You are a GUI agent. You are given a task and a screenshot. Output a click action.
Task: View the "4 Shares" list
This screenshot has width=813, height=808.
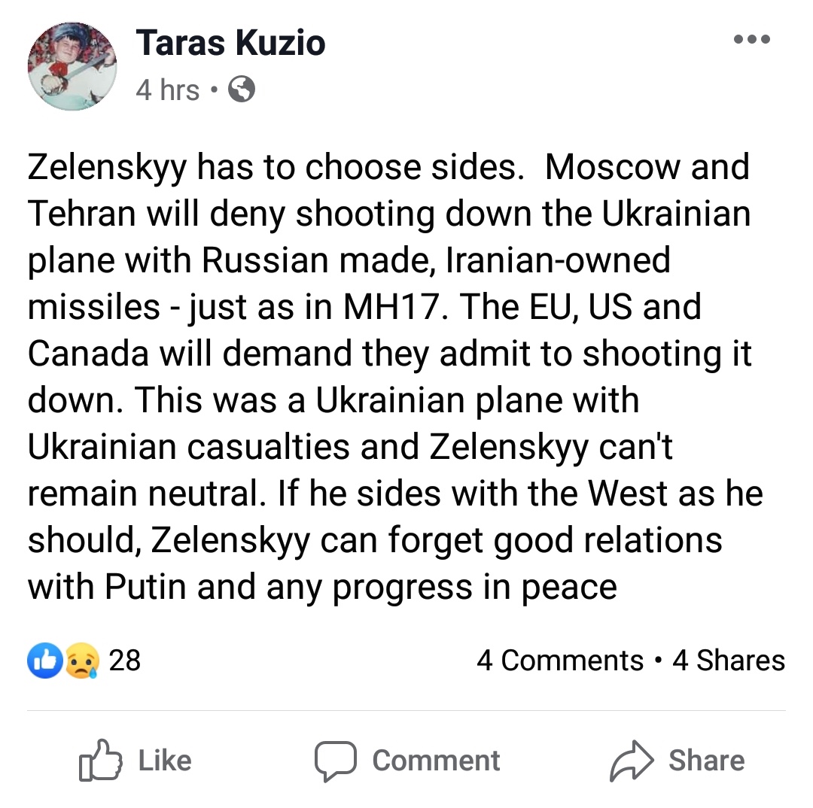click(728, 661)
